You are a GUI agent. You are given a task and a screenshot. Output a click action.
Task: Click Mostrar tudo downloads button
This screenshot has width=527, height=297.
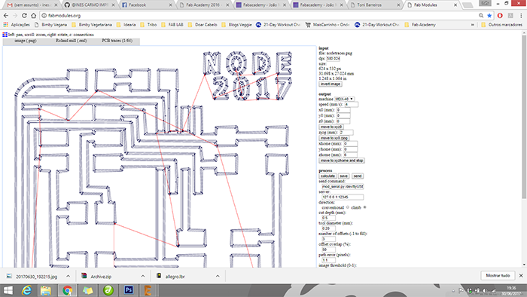pos(498,275)
